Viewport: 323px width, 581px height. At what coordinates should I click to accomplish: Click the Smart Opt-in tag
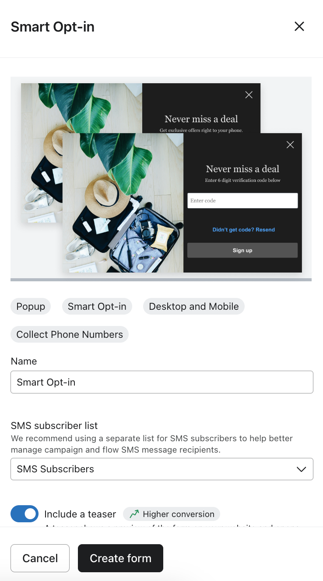click(x=97, y=306)
